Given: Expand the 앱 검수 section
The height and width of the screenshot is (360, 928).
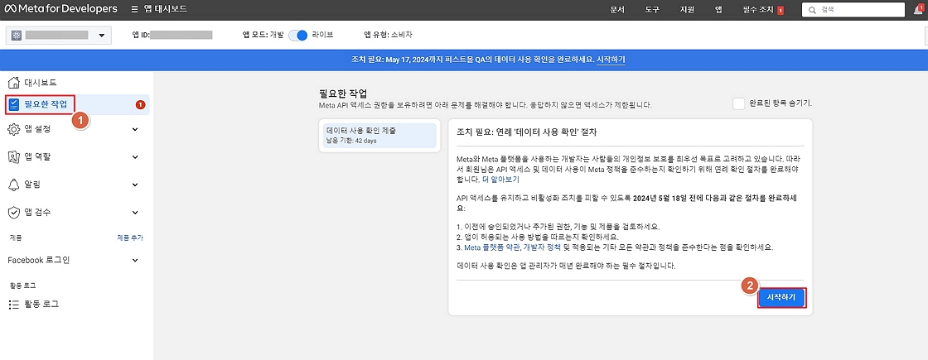Looking at the screenshot, I should point(135,212).
